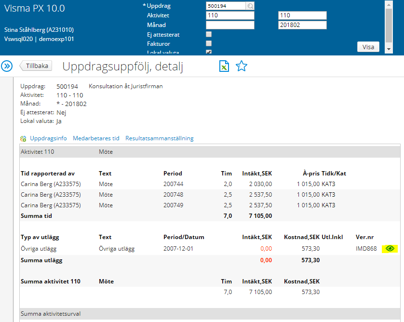Click the icon beside Uppdragsinfo
This screenshot has height=322, width=404.
click(24, 138)
